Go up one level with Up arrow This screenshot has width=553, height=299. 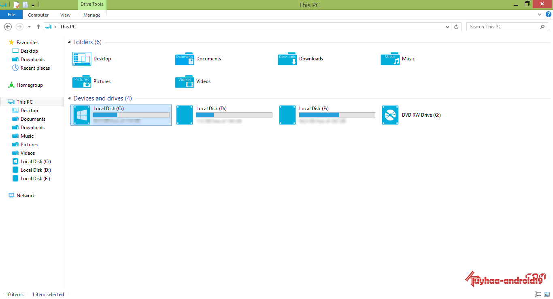[x=38, y=27]
